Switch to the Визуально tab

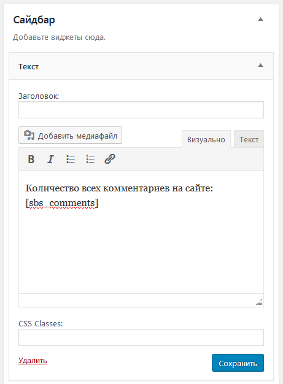pos(206,139)
